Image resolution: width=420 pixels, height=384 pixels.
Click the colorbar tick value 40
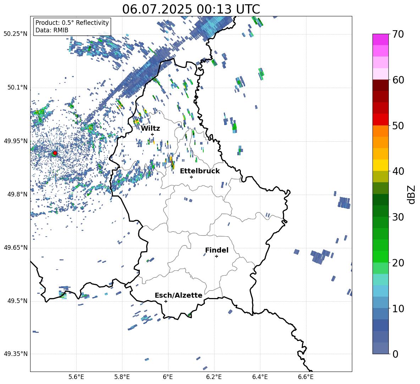[x=398, y=171]
